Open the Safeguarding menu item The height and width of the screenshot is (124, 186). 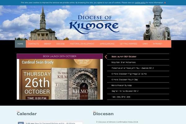[x=107, y=44]
